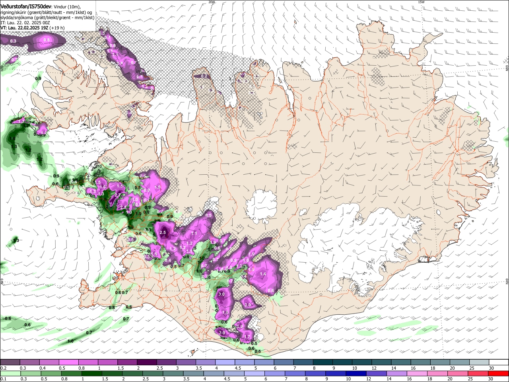The width and height of the screenshot is (509, 382).
Task: Click the gray-blue 3.5 rain legend swatch
Action: [193, 373]
